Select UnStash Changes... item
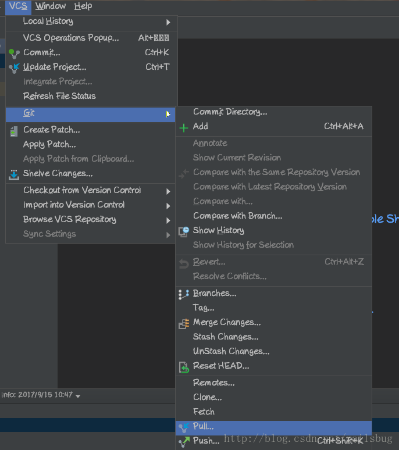 click(274, 352)
